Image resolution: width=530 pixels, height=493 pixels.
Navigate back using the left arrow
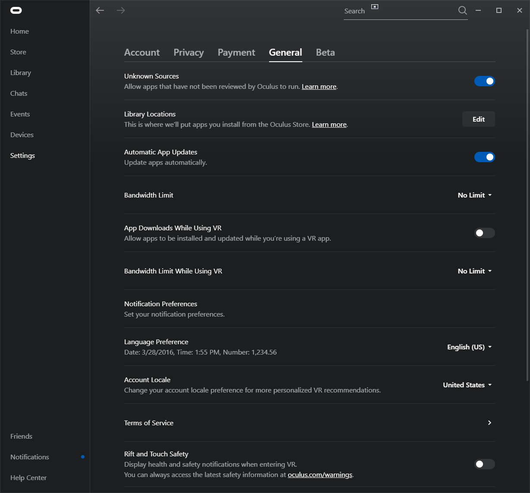click(x=100, y=10)
